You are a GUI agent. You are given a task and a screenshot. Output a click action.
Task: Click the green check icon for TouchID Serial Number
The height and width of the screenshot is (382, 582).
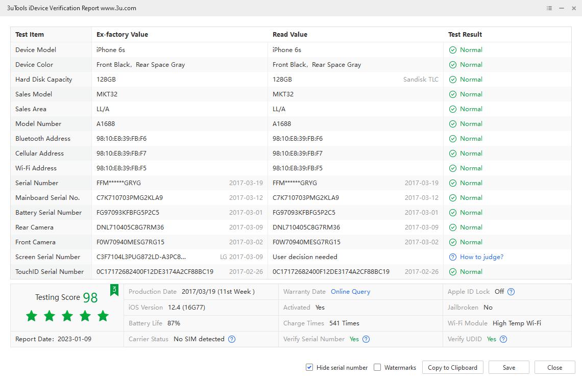pyautogui.click(x=452, y=272)
